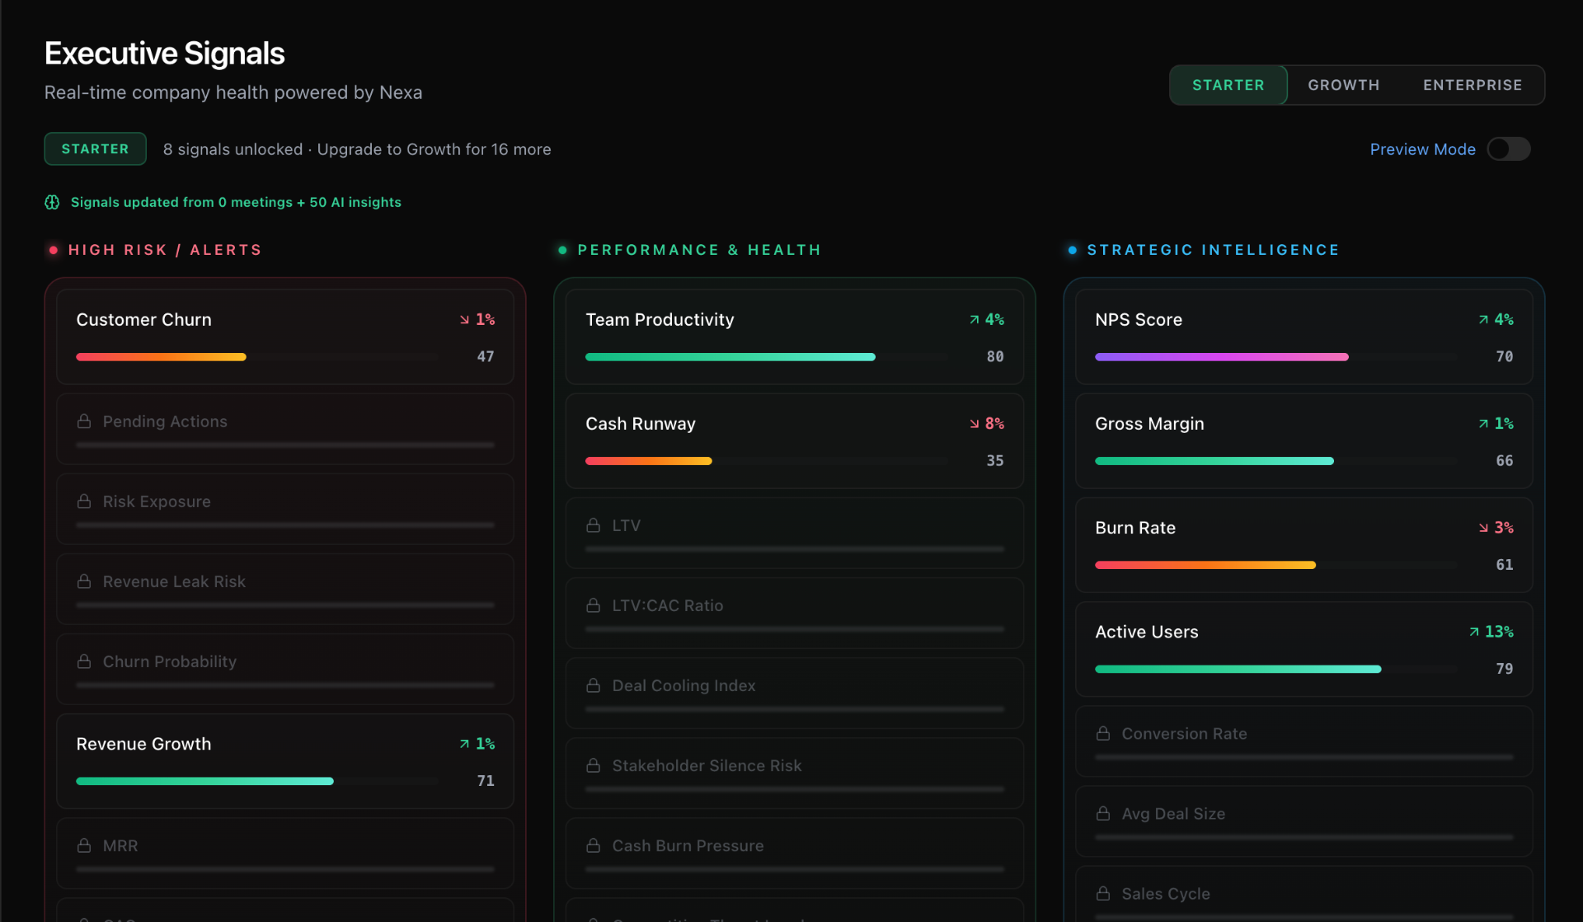Click the up-trend arrow on Gross Margin
The image size is (1583, 922).
coord(1483,424)
